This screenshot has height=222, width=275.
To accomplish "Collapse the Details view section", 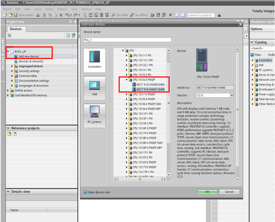I will pos(8,192).
